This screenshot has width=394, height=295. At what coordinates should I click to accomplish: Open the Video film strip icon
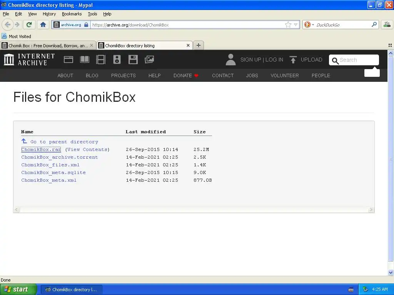(x=101, y=60)
